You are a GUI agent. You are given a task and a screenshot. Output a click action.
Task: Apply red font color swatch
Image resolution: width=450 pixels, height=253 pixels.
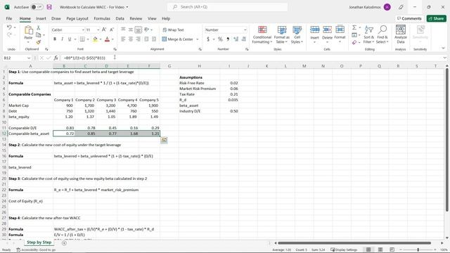click(x=107, y=39)
